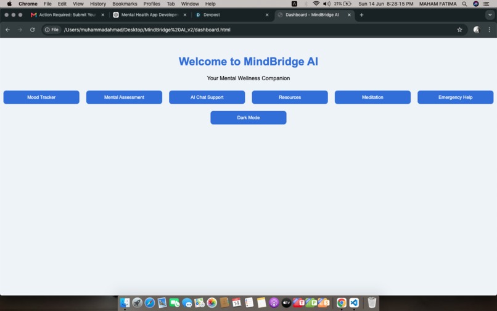497x311 pixels.
Task: Click the Emergency Help button
Action: (x=456, y=97)
